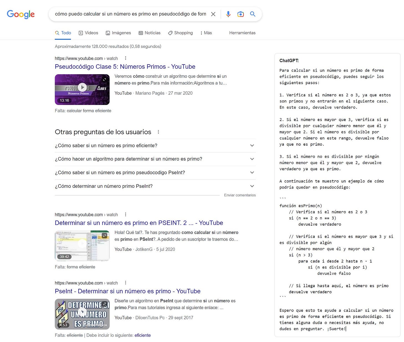Viewport: 404px width, 342px height.
Task: Clear the search query with X icon
Action: [213, 14]
